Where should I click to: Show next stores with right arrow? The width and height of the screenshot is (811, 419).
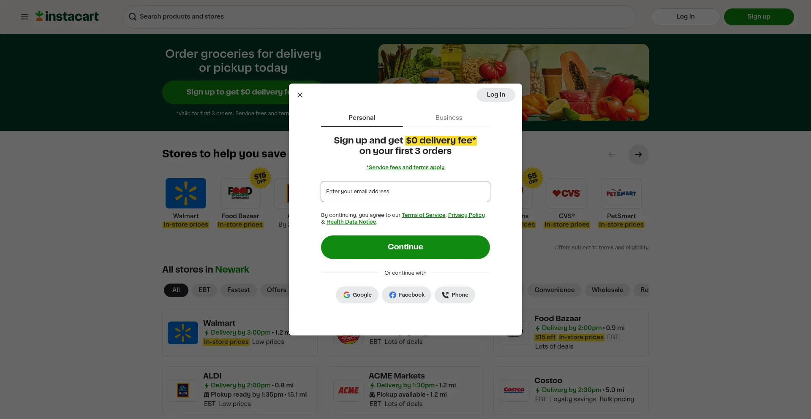coord(638,154)
